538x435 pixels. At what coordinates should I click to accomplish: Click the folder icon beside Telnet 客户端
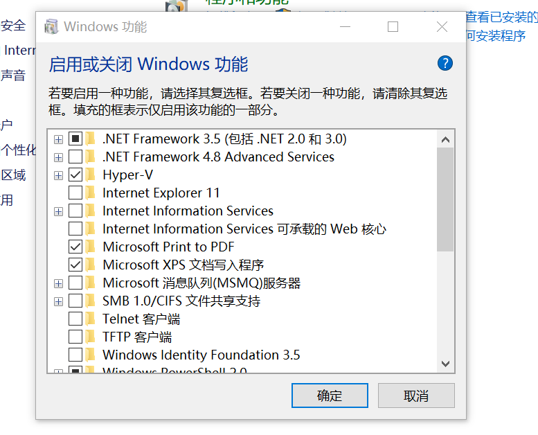point(91,319)
